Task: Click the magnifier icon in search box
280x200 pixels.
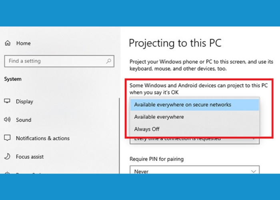Action: click(x=108, y=61)
